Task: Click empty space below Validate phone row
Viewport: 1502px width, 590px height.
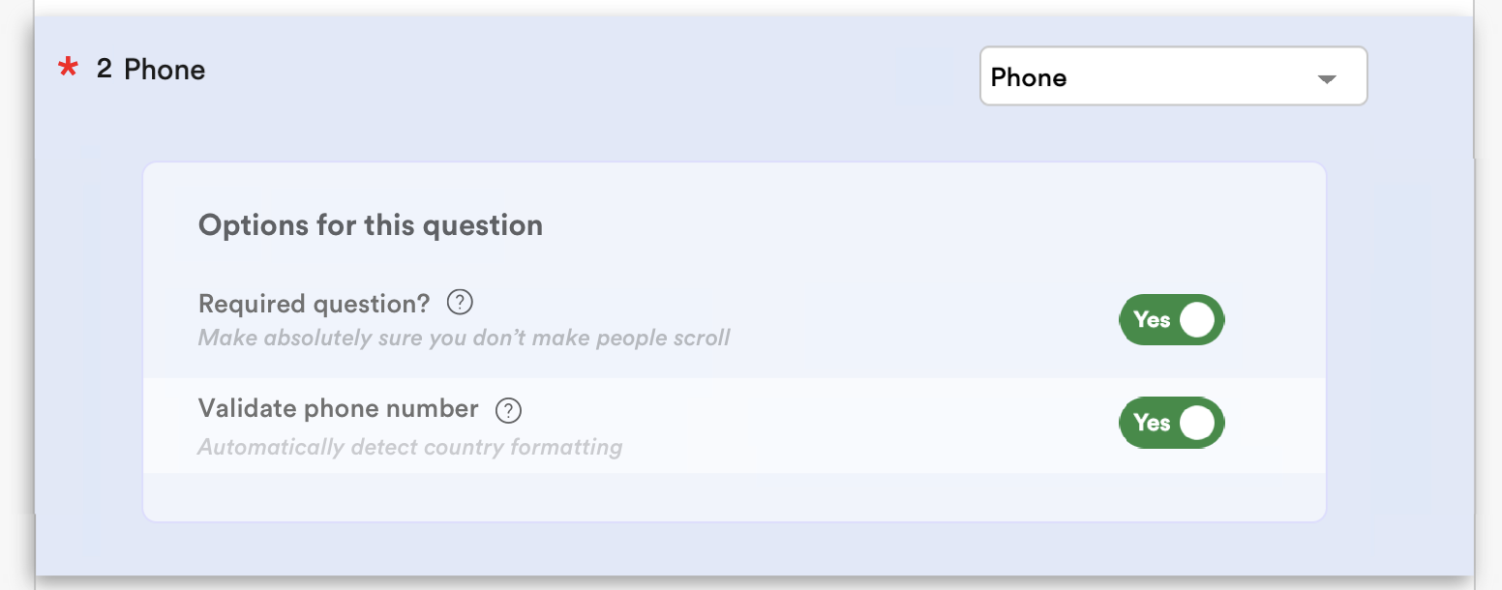Action: click(733, 496)
